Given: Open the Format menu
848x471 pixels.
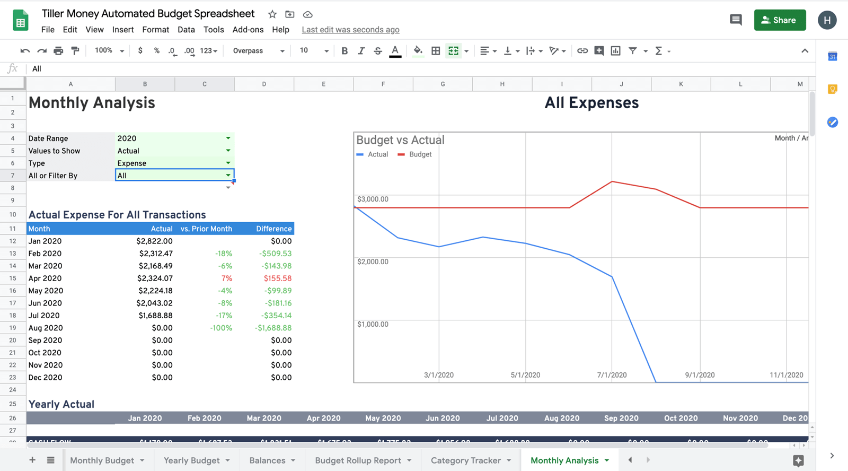Looking at the screenshot, I should coord(156,30).
